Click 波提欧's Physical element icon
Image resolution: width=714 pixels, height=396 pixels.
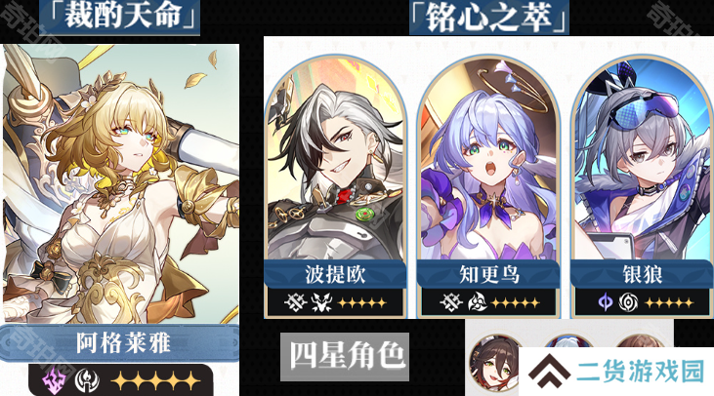coord(296,302)
